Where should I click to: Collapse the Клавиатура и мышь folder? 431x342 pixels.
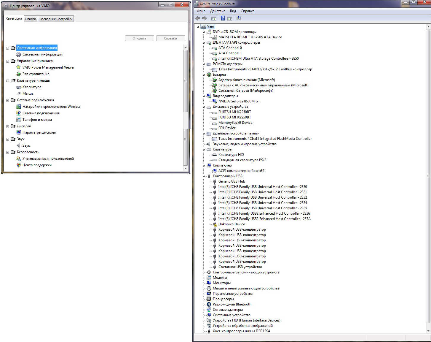[x=8, y=81]
